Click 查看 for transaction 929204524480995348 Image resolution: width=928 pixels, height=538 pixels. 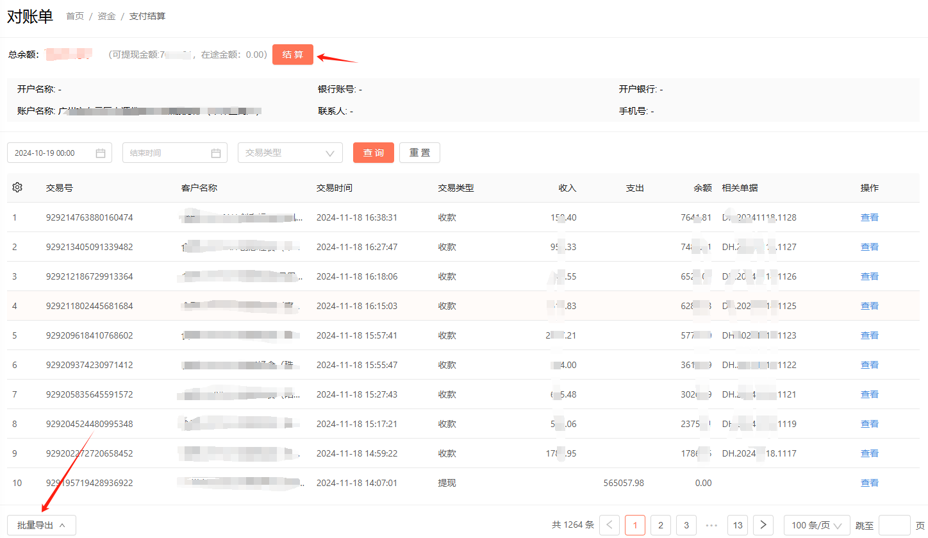click(870, 424)
